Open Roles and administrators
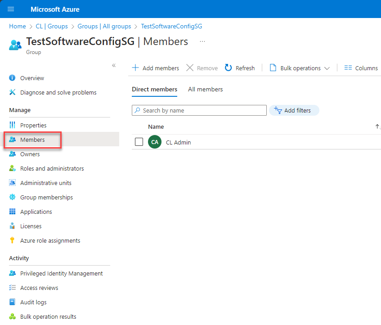Screen dimensions: 381x325 pos(52,168)
